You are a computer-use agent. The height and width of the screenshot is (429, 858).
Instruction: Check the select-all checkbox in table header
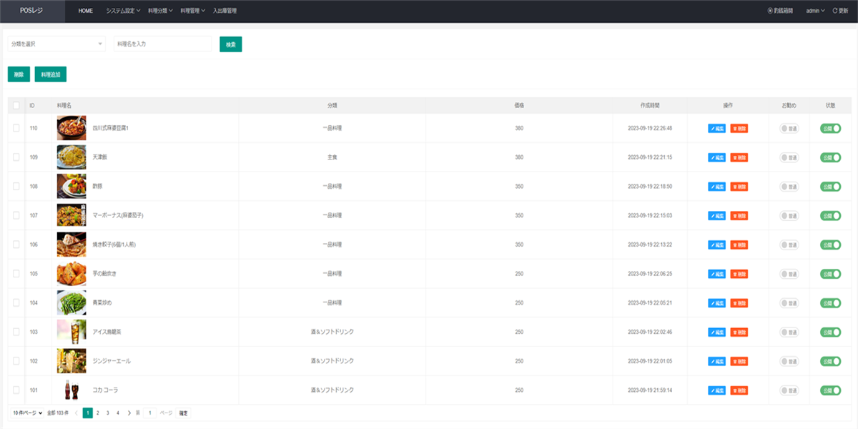pos(16,105)
